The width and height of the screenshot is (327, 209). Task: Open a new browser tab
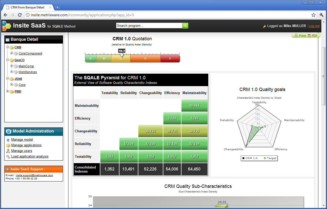tap(57, 7)
